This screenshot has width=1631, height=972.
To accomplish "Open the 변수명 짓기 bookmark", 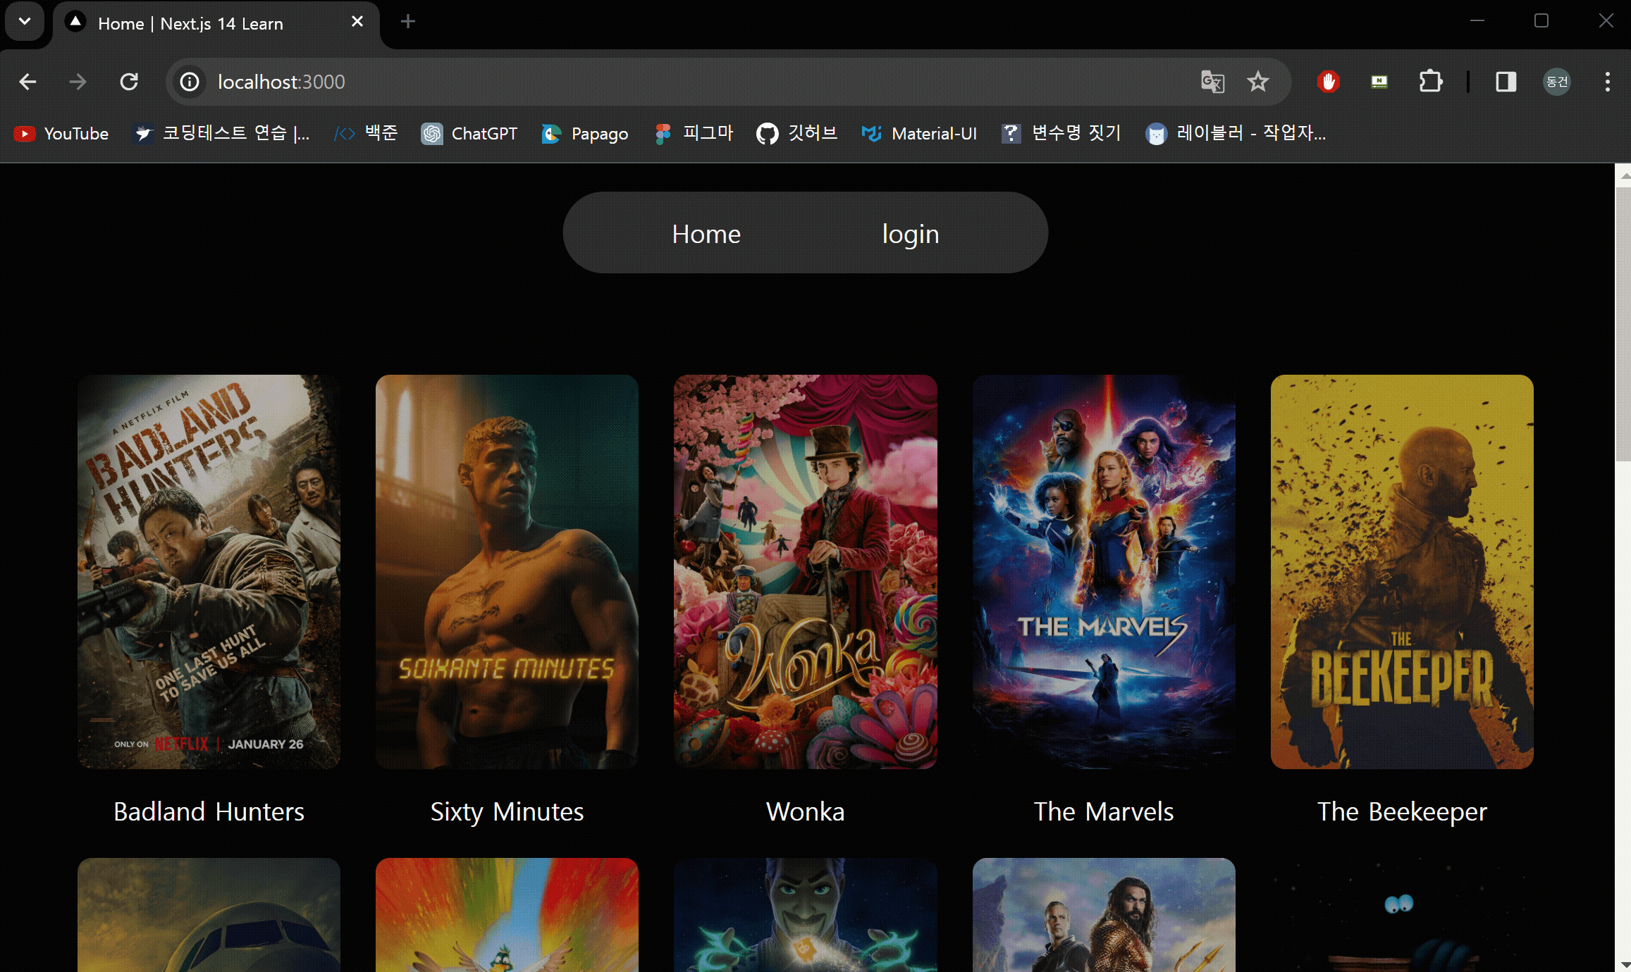I will pyautogui.click(x=1061, y=133).
